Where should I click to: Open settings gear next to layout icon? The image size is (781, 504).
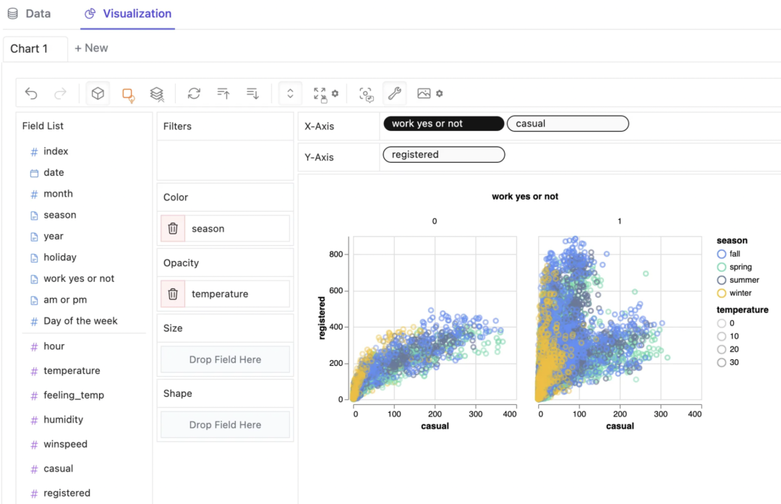(336, 93)
